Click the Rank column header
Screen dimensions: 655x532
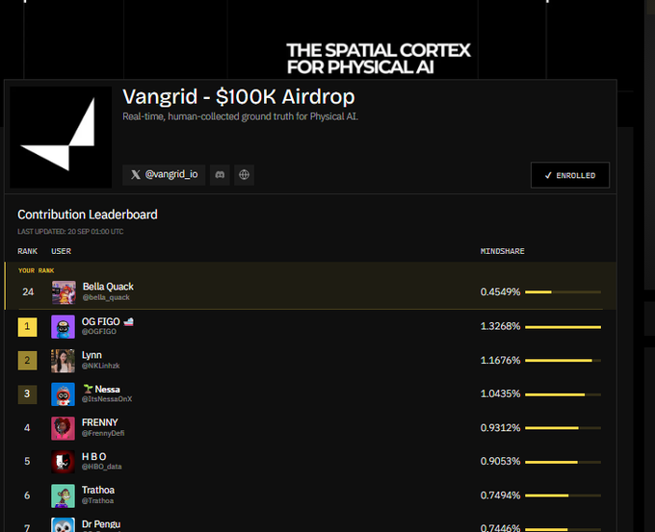28,251
